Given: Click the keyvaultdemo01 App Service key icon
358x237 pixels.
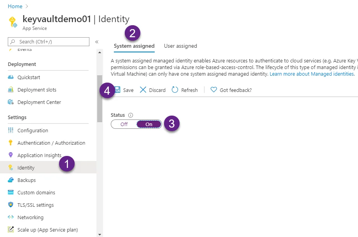Looking at the screenshot, I should point(13,22).
